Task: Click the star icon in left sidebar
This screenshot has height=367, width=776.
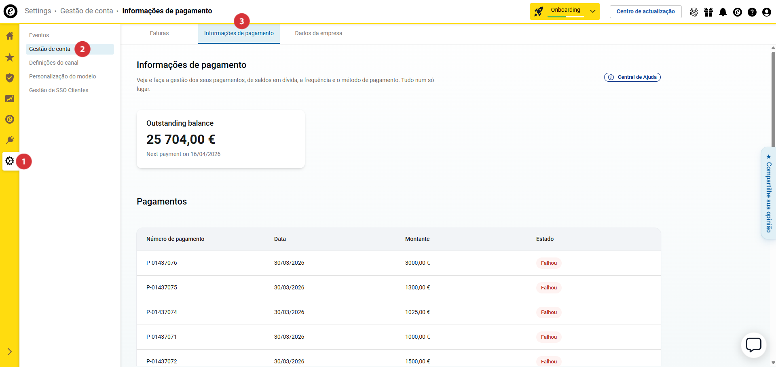Action: [x=10, y=57]
